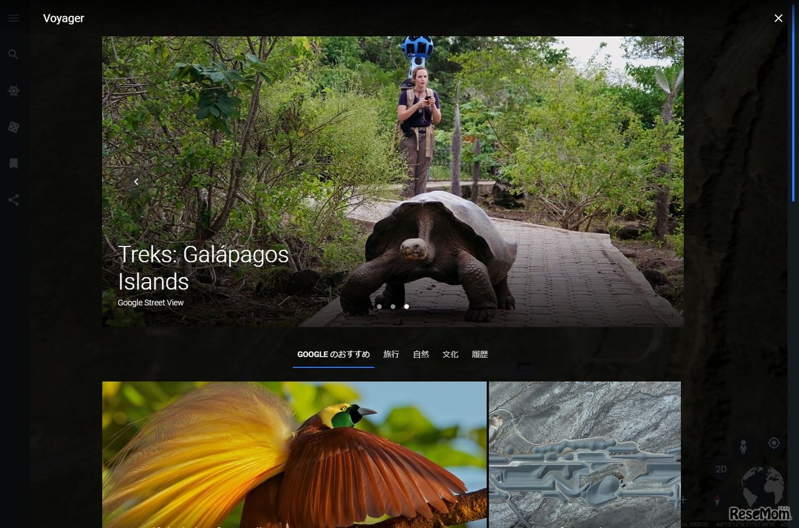Click the search magnifier icon
Viewport: 799px width, 528px height.
(14, 54)
